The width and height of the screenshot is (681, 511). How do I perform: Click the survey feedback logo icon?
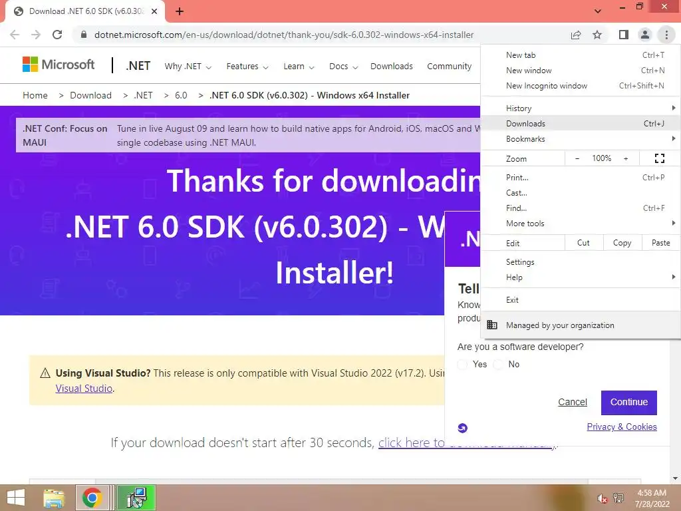(463, 428)
